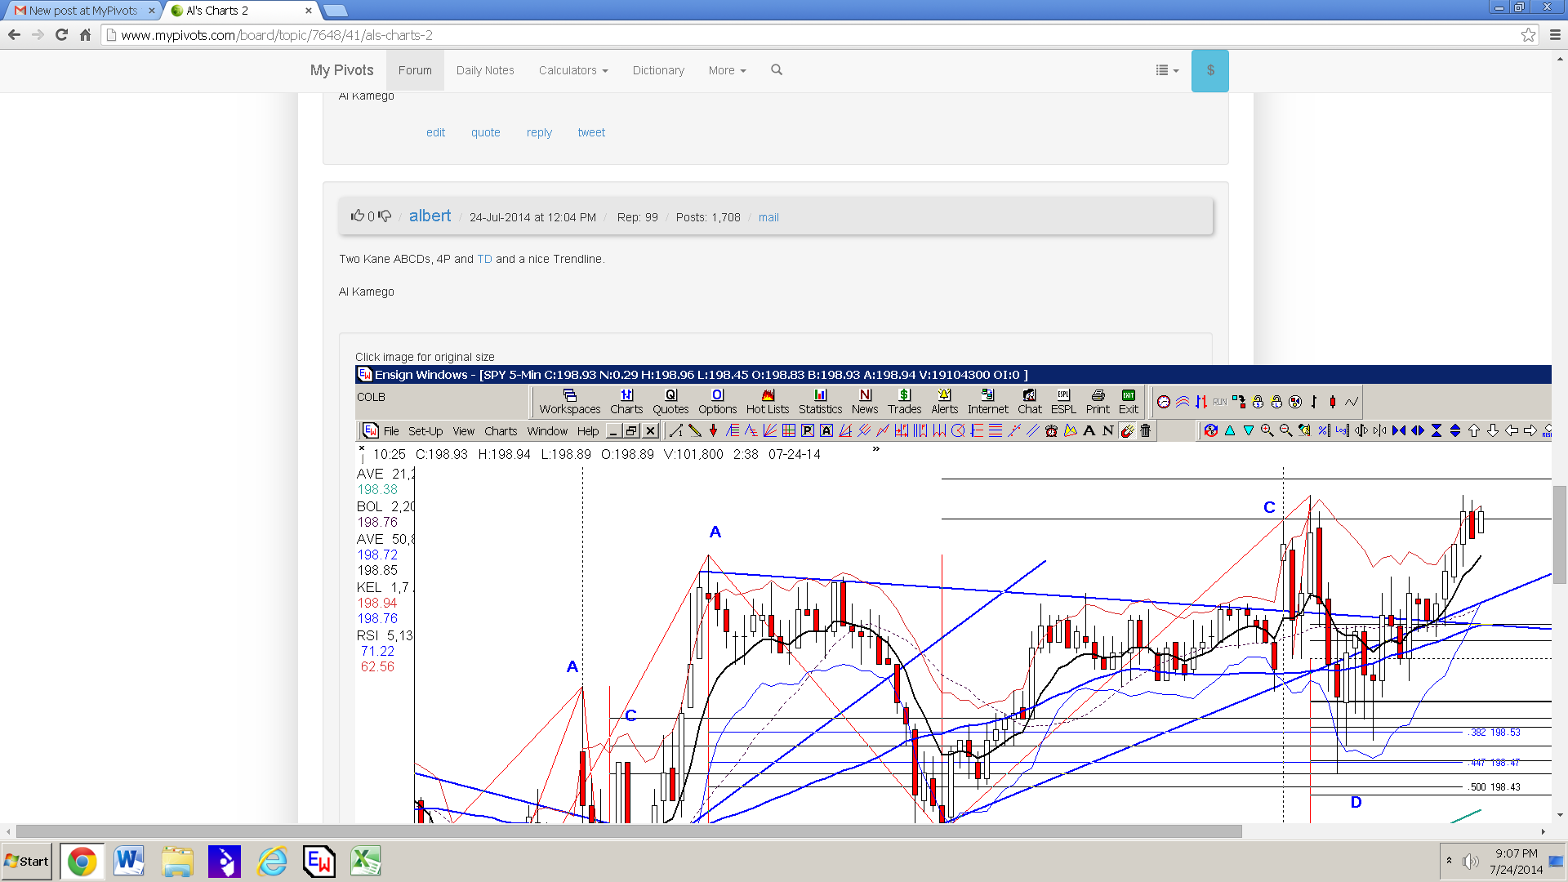Click the vertical page scrollbar thumb
The height and width of the screenshot is (882, 1568).
(1560, 535)
